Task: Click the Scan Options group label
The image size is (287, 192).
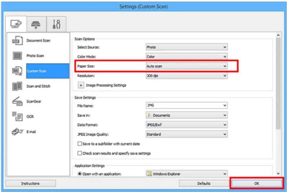Action: (x=85, y=39)
